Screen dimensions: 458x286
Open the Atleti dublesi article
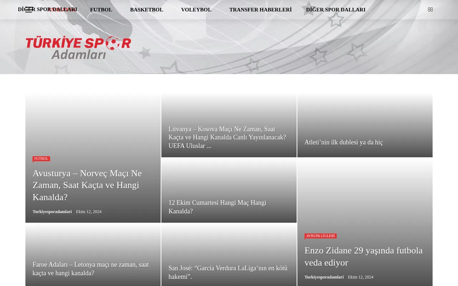[x=343, y=142]
